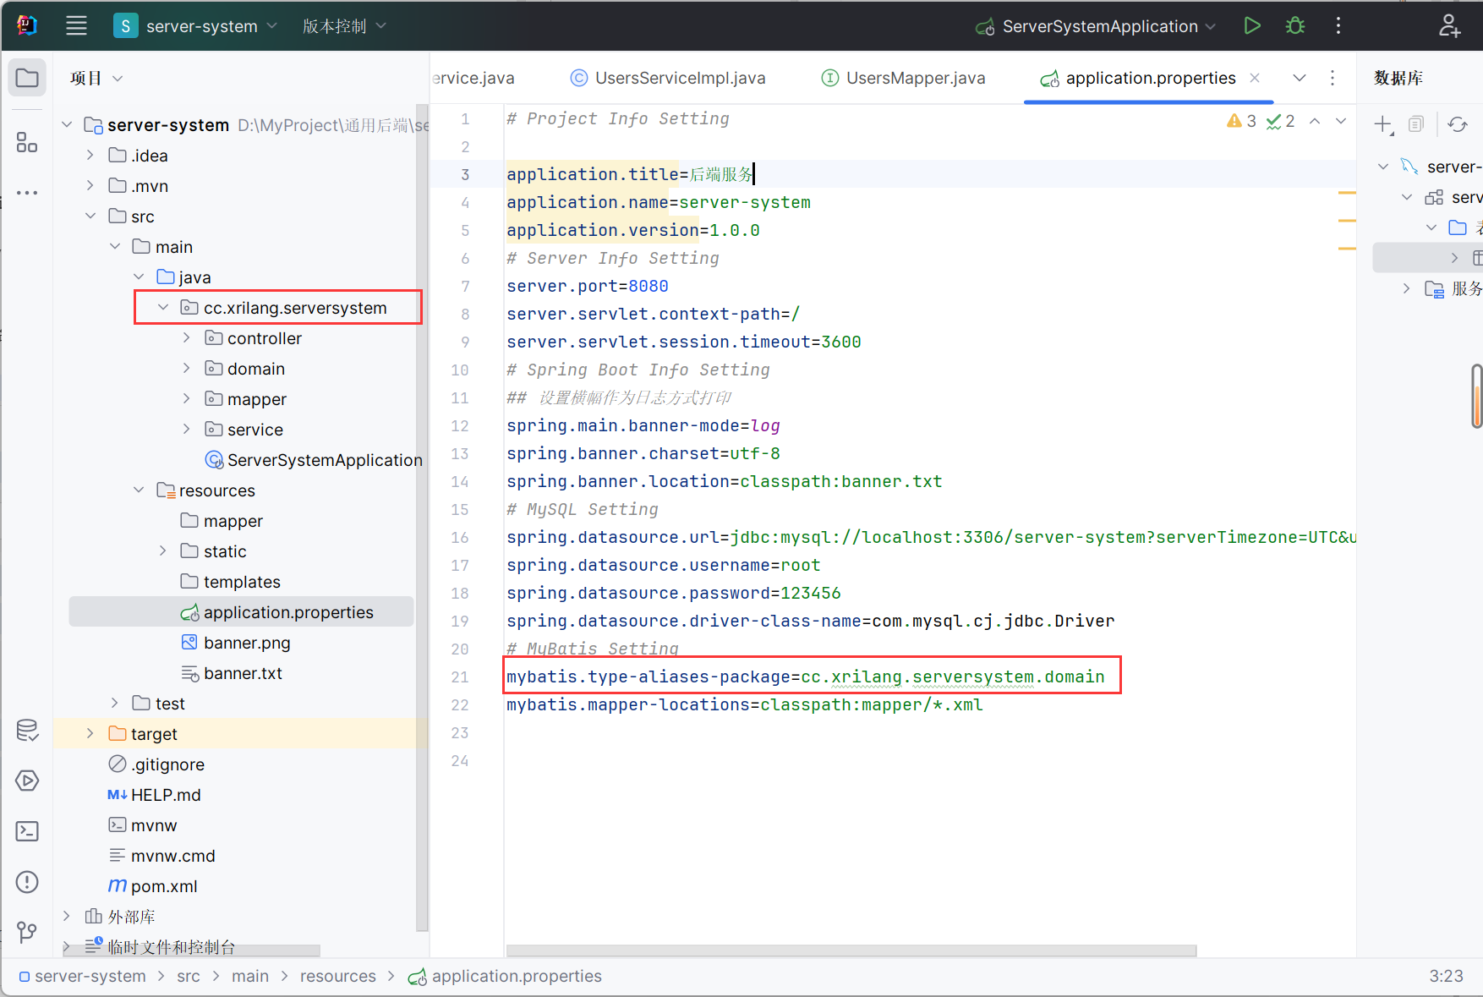Open the Structure tool window icon
This screenshot has height=997, width=1483.
click(27, 142)
